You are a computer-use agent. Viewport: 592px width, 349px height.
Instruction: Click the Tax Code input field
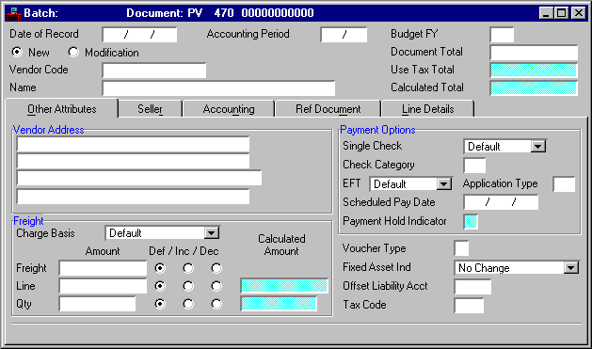point(469,306)
